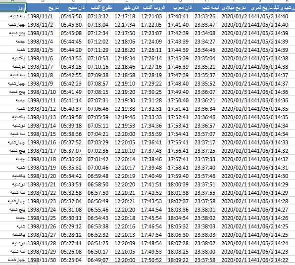
Task: Click the cell with 06:59:48
Action: click(99, 176)
